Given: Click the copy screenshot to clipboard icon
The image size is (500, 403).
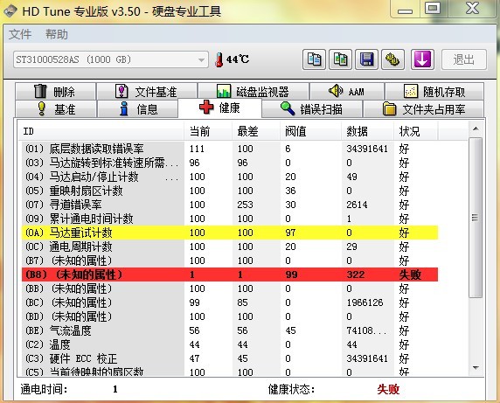Looking at the screenshot, I should [x=340, y=59].
